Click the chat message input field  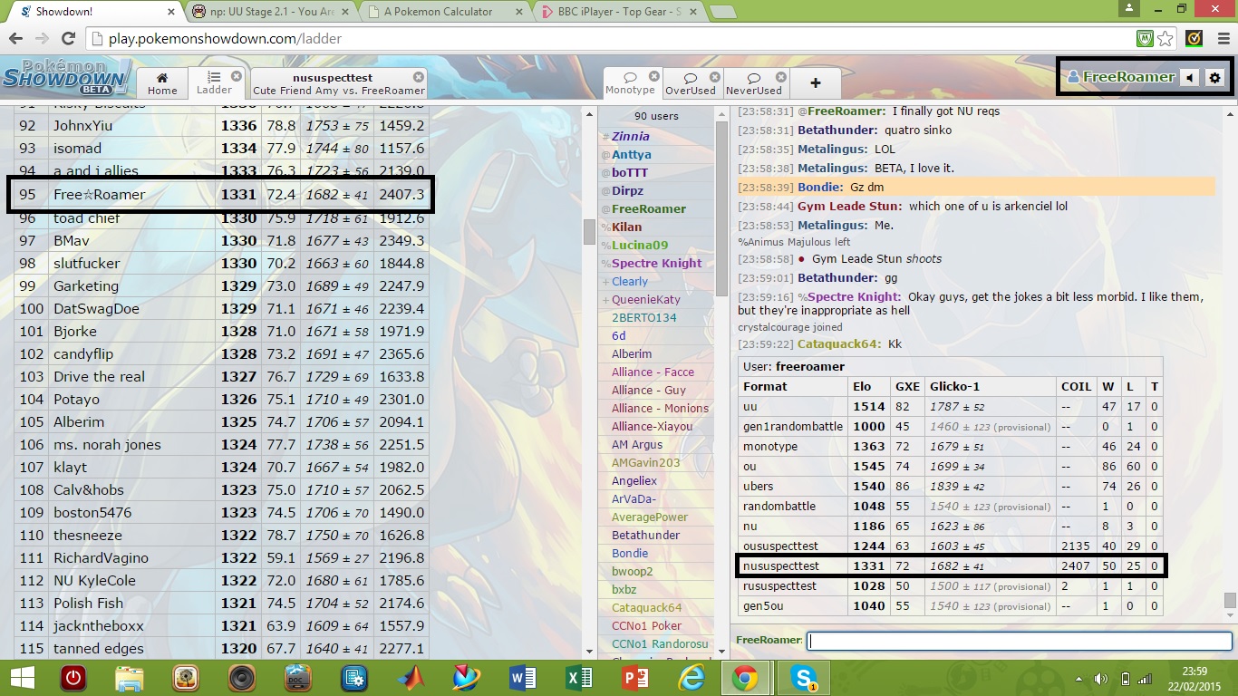pyautogui.click(x=1019, y=641)
